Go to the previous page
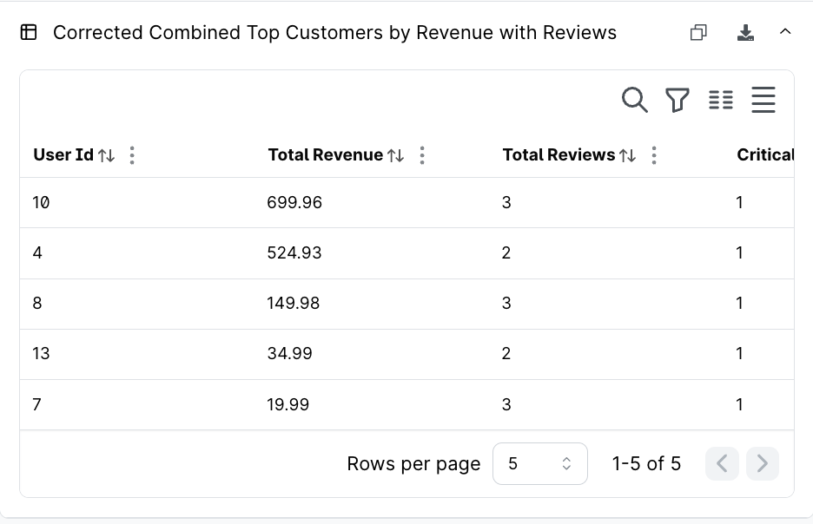Viewport: 813px width, 524px height. click(722, 464)
